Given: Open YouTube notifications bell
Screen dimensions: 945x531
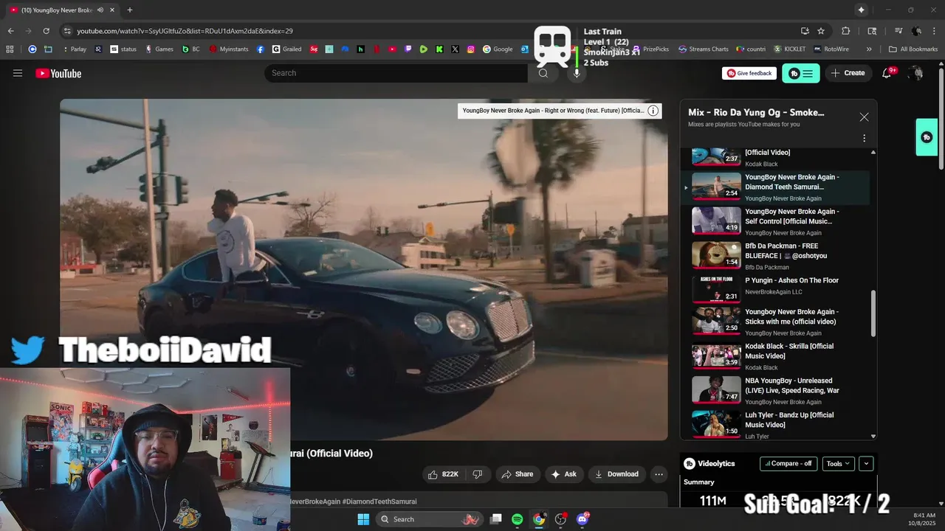Looking at the screenshot, I should click(887, 73).
